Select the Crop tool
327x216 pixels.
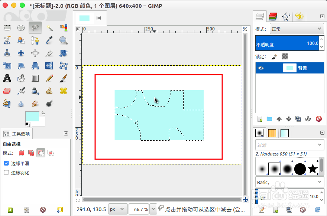(x=49, y=53)
